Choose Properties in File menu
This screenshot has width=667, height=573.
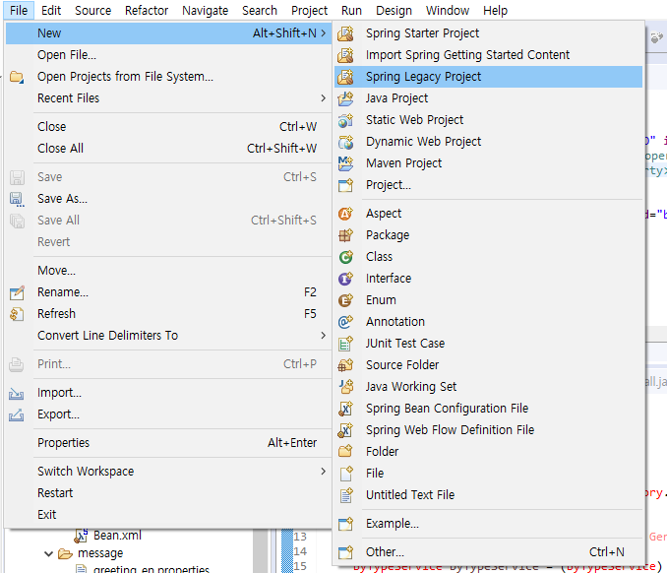[x=169, y=443]
